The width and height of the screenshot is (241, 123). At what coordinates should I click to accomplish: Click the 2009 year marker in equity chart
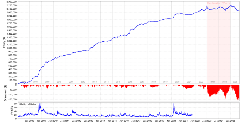(x=47, y=82)
